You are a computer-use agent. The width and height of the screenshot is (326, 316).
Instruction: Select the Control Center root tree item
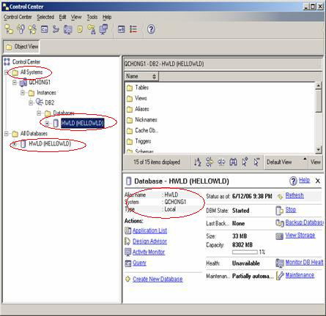coord(22,61)
